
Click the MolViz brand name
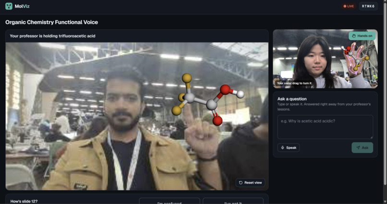pos(22,6)
